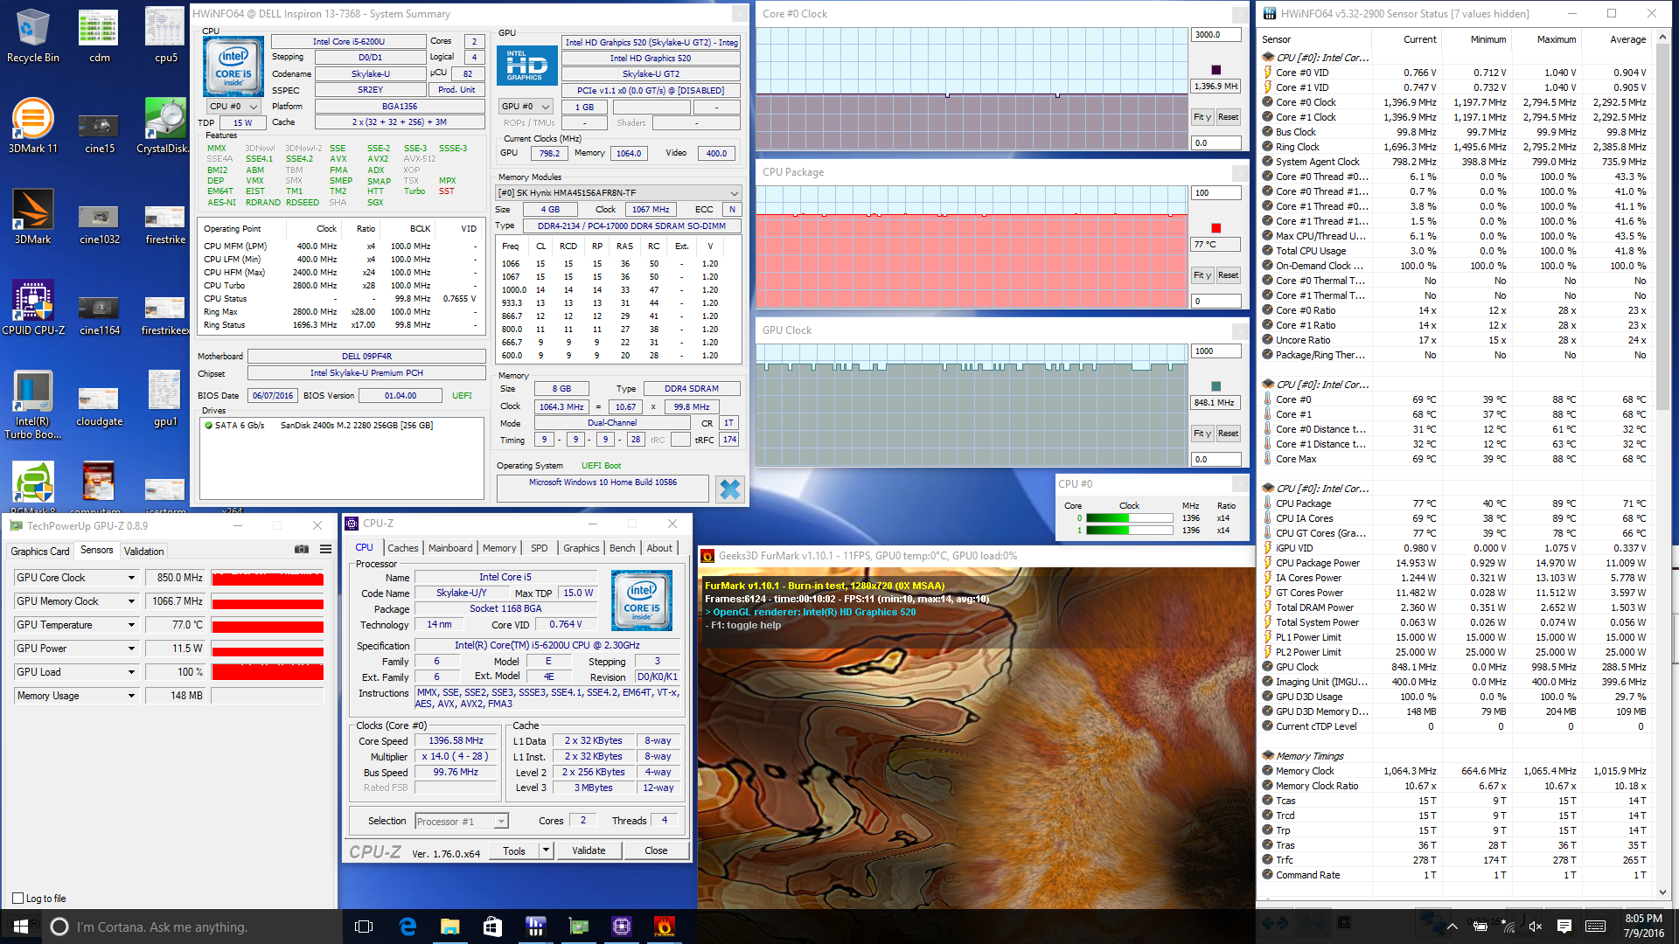Launch the 3DMark 11 desktop shortcut
Viewport: 1679px width, 944px height.
33,126
